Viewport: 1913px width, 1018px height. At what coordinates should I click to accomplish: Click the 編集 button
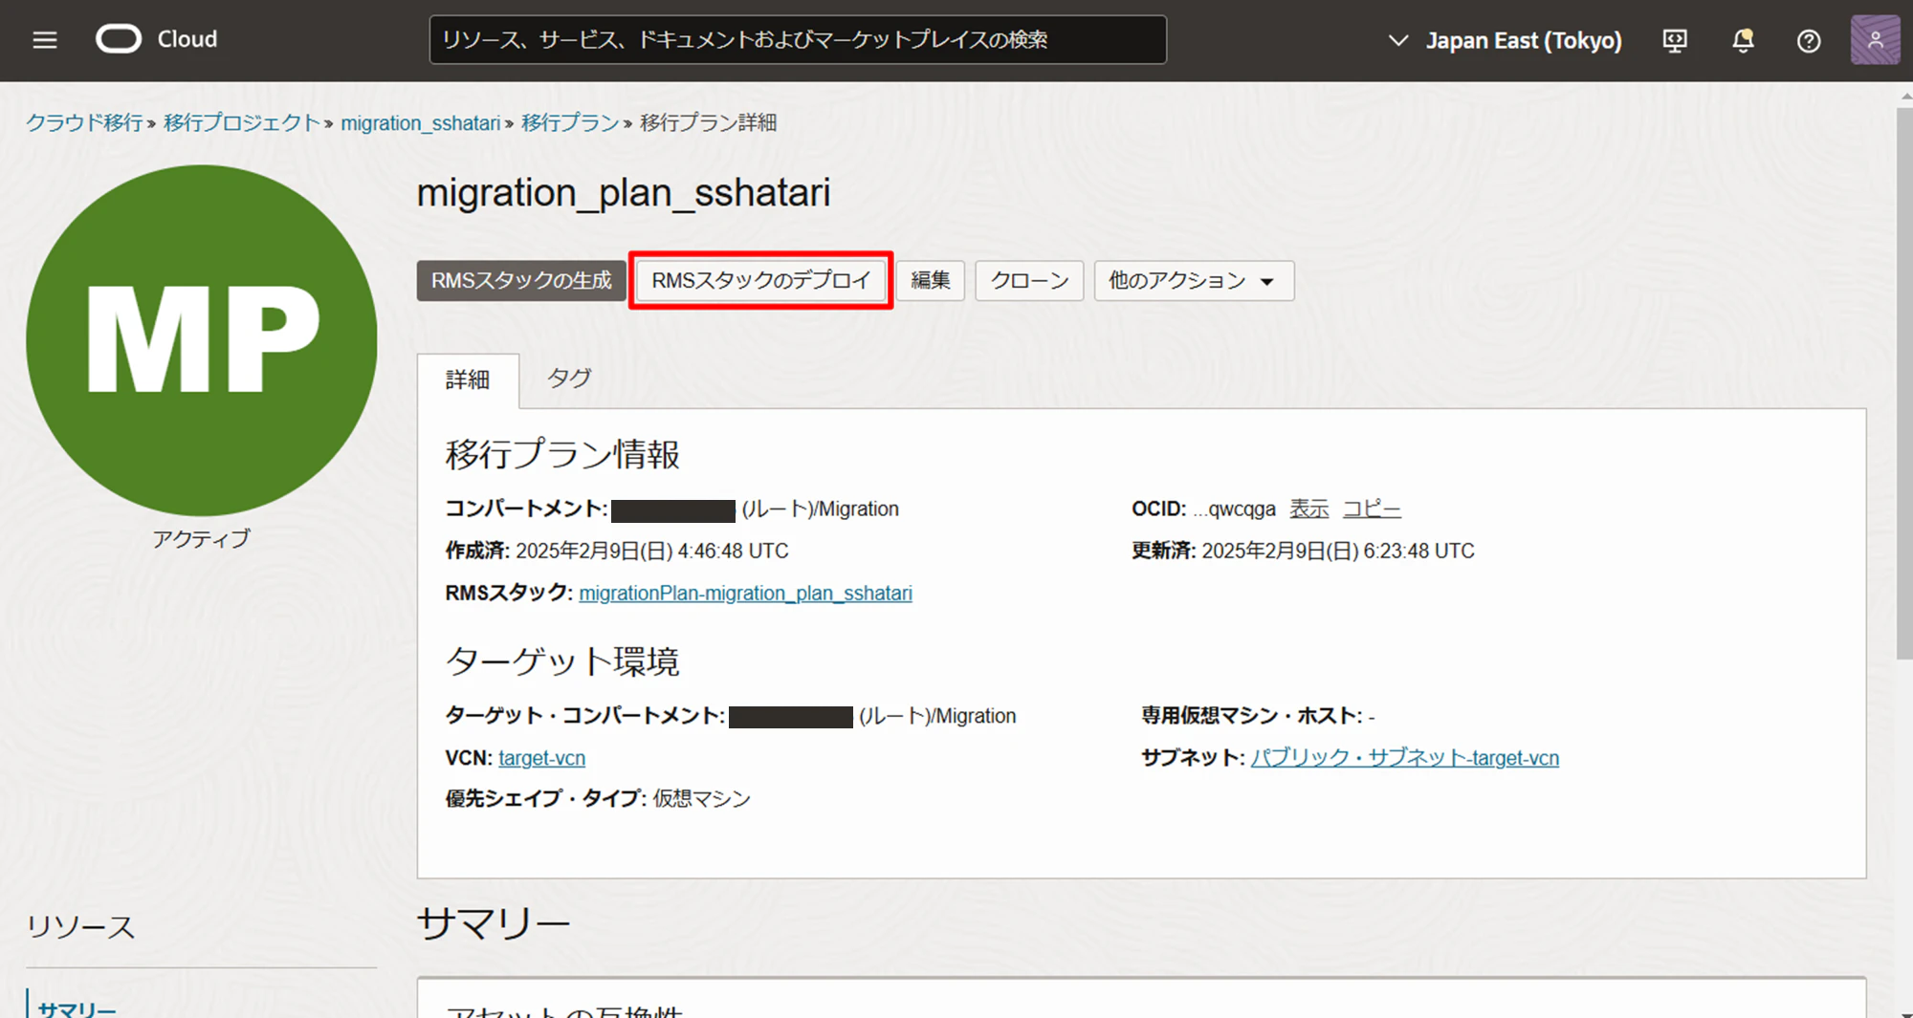(930, 281)
